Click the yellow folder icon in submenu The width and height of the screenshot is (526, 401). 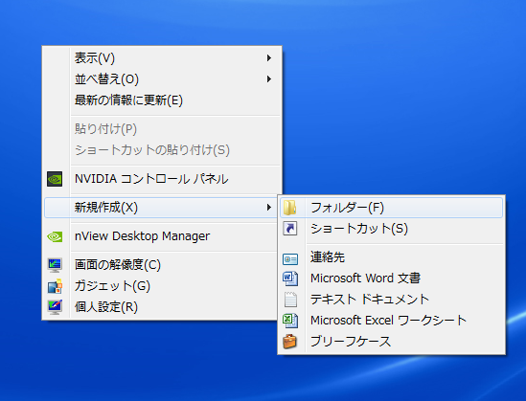[290, 208]
